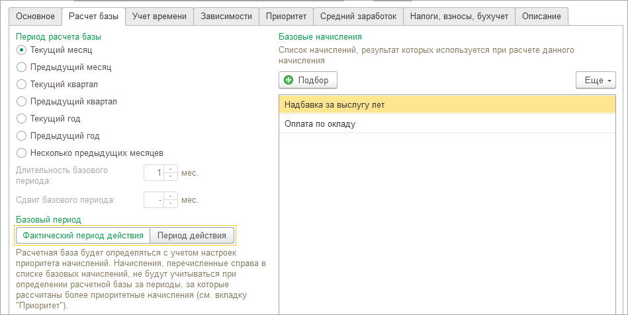Open the Приоритет tab
This screenshot has width=628, height=315.
click(285, 16)
